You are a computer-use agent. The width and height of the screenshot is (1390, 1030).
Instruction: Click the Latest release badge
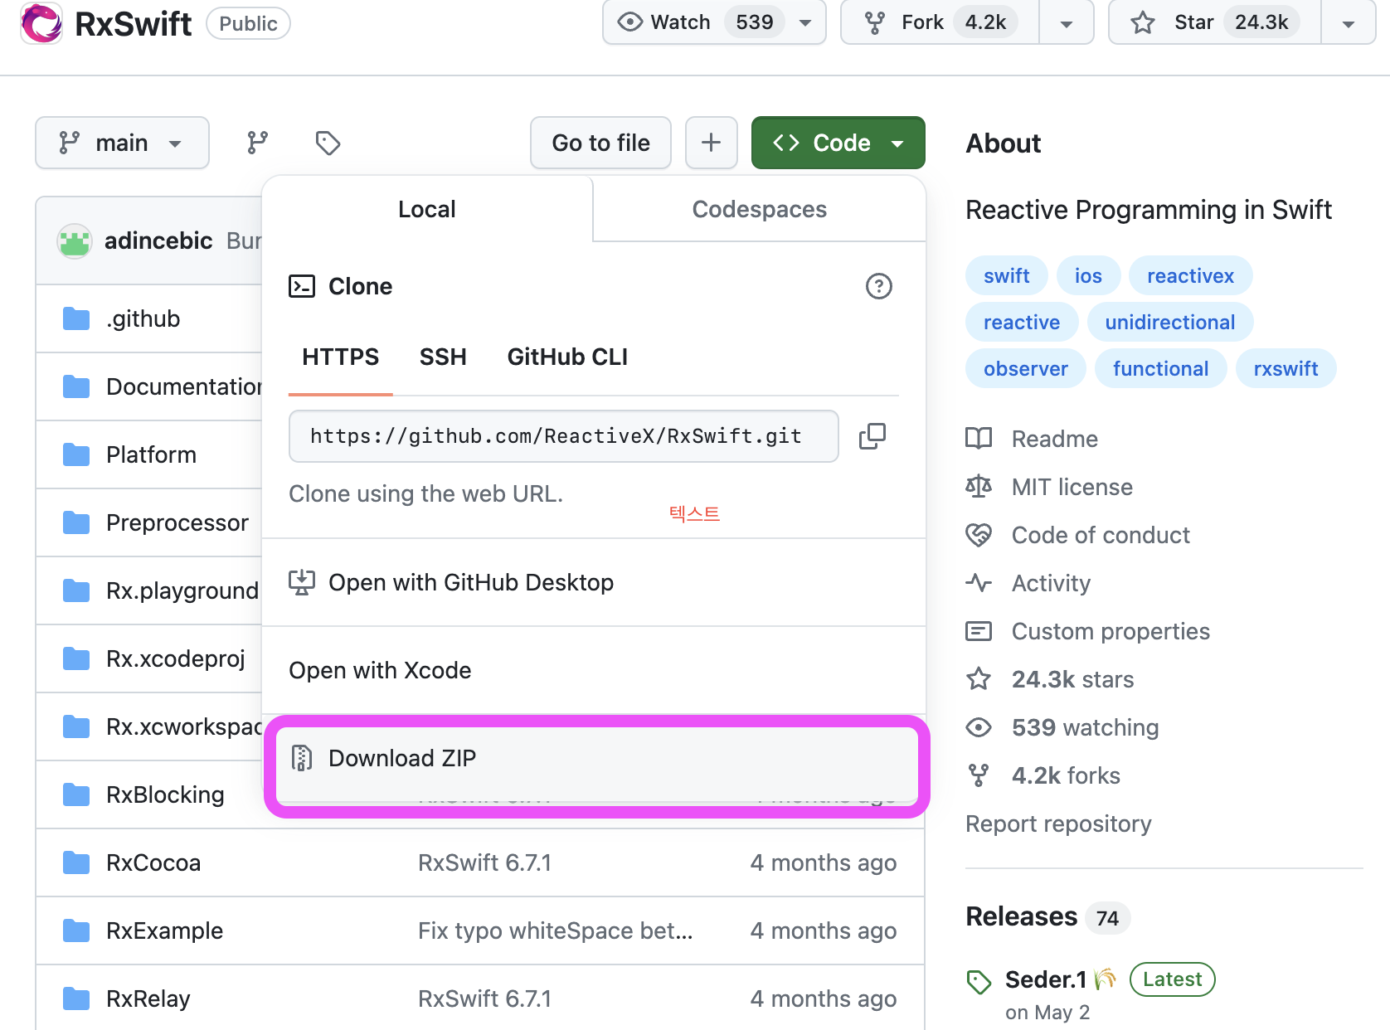tap(1172, 979)
